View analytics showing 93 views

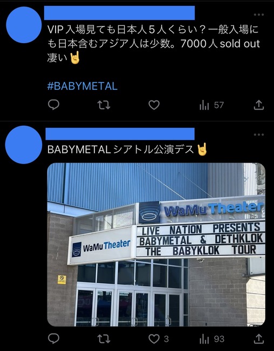[212, 339]
